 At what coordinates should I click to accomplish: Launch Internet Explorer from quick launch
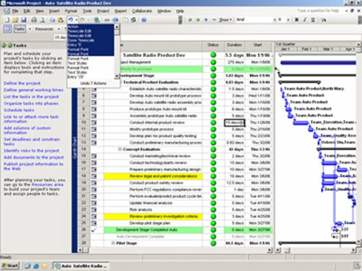(x=36, y=266)
